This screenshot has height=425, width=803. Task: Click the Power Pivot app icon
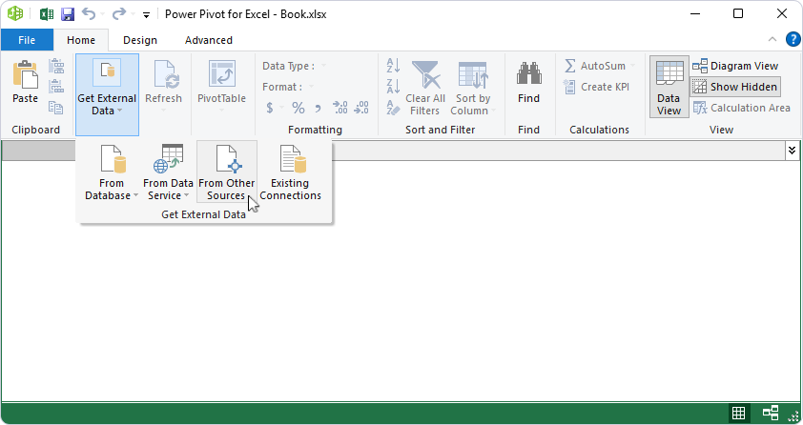(x=15, y=13)
